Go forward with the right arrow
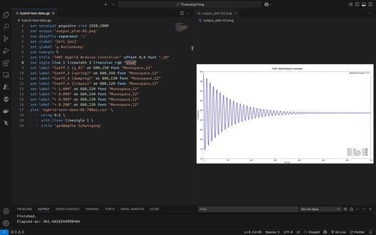The image size is (376, 235). [x=113, y=4]
